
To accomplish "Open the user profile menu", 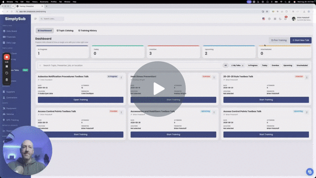I will (x=301, y=19).
